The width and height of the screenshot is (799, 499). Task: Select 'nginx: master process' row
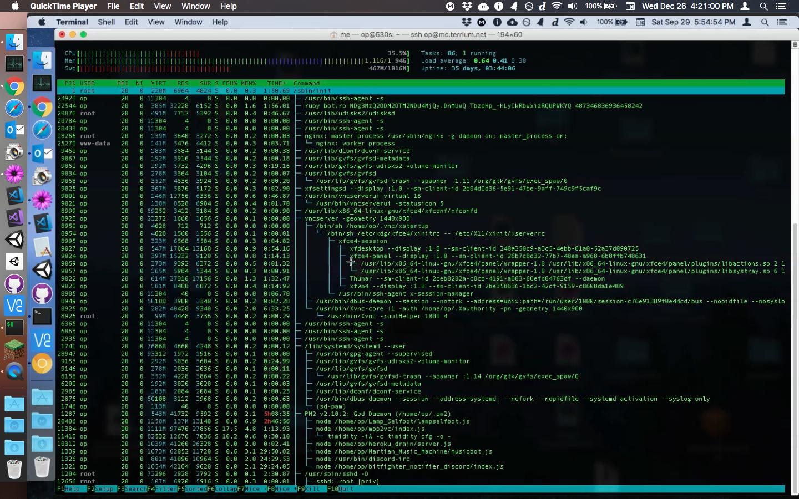(x=421, y=136)
